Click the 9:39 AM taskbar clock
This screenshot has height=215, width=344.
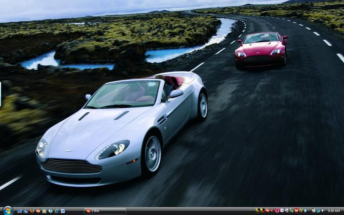tap(334, 211)
